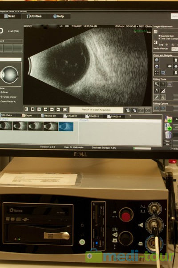Choose the caliper measurement tool

[x=157, y=91]
